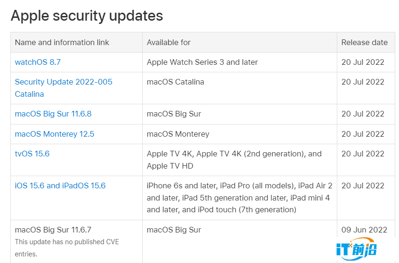Open Security Update 2022-005 Catalina link

tap(64, 88)
